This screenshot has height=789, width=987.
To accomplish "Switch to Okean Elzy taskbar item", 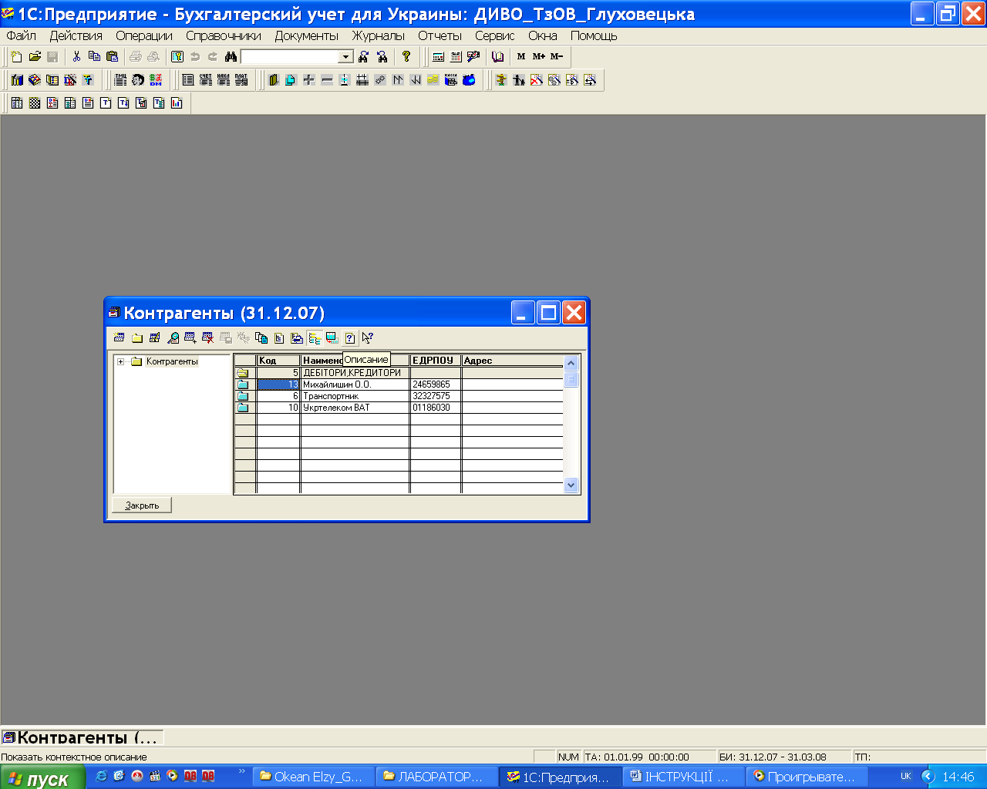I will point(314,777).
